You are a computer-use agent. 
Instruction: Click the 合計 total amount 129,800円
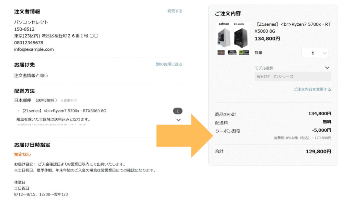click(x=318, y=151)
